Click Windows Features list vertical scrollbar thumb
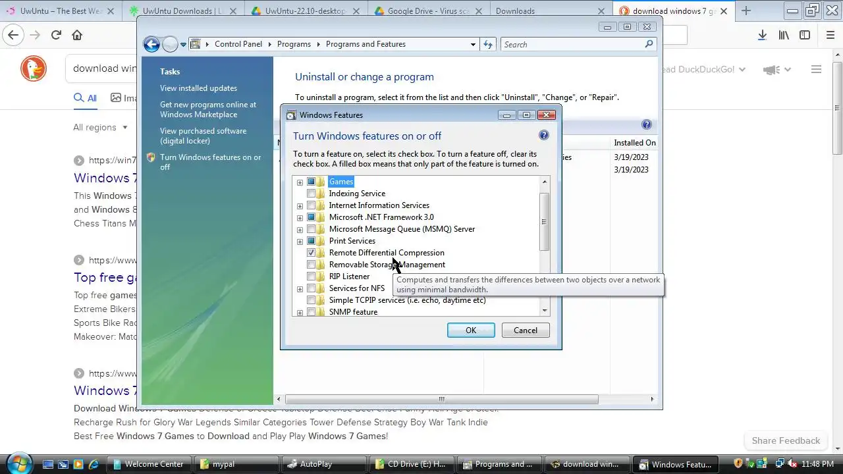 544,222
